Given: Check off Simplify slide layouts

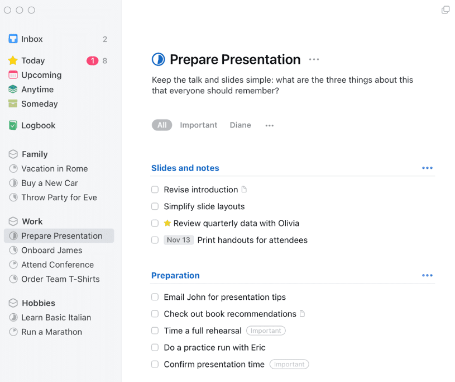Looking at the screenshot, I should point(155,206).
